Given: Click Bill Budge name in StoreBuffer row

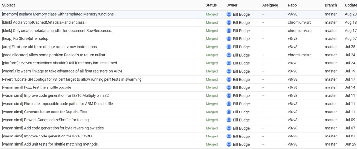Looking at the screenshot, I should click(241, 39).
